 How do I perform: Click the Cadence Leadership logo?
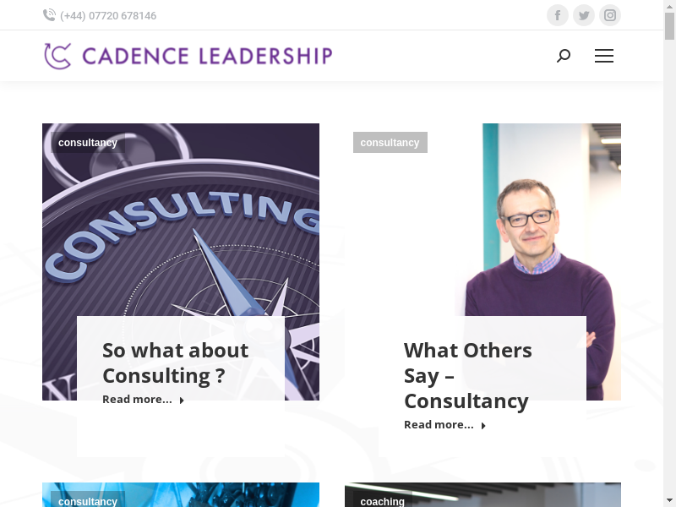pos(188,56)
